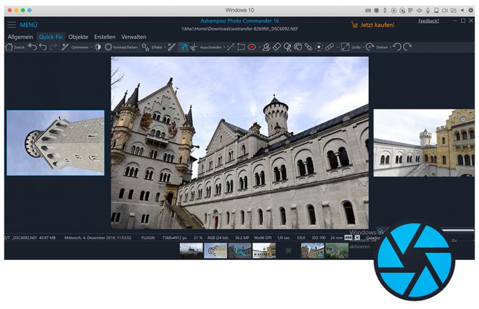The width and height of the screenshot is (479, 309).
Task: Expand the dropdown after the red-eye tool
Action: 259,47
